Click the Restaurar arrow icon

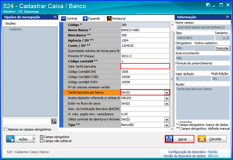[109, 18]
